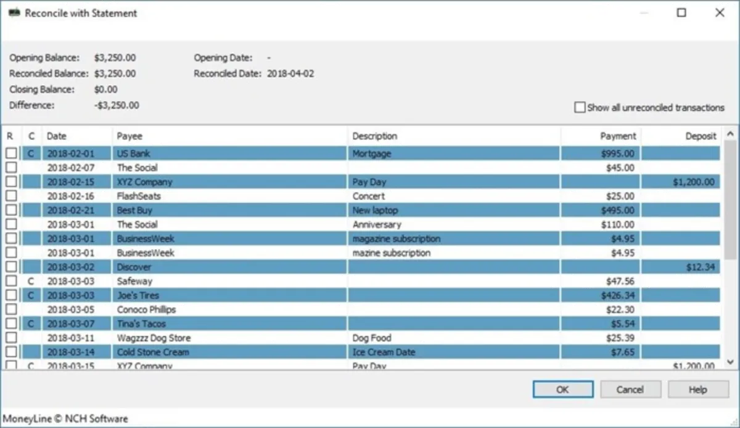
Task: Click the $12.34 deposit value
Action: [x=701, y=267]
